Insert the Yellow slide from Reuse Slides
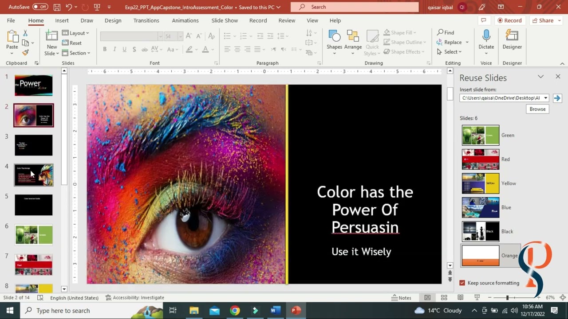 [x=481, y=183]
